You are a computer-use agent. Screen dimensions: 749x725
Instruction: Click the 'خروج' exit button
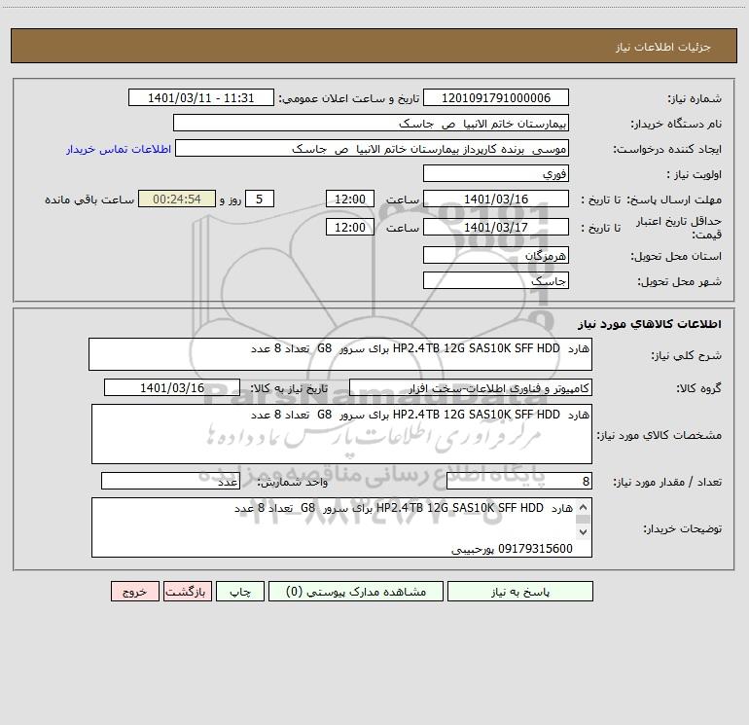click(x=134, y=591)
